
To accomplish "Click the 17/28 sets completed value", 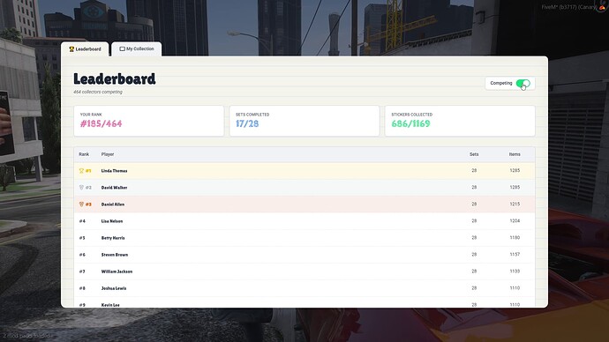I will pyautogui.click(x=247, y=123).
